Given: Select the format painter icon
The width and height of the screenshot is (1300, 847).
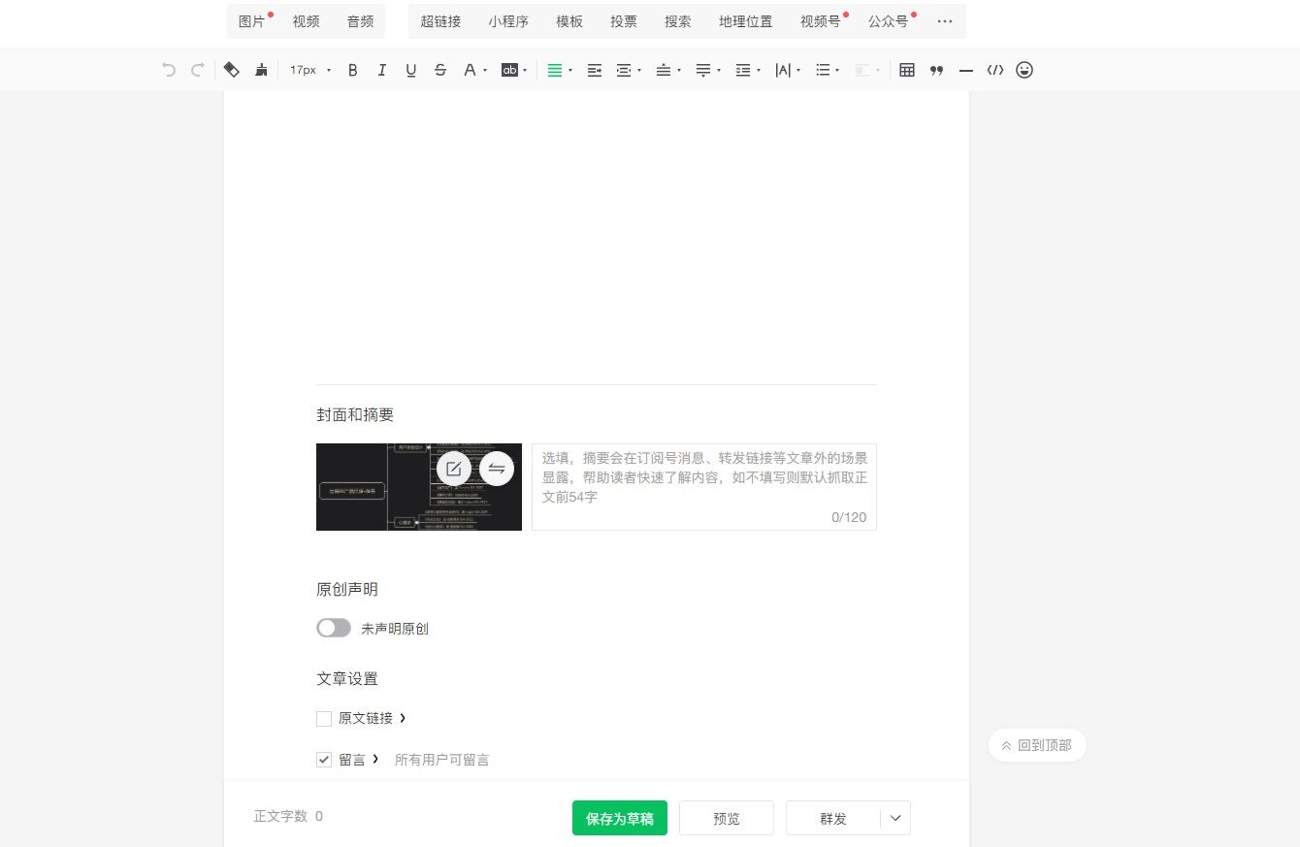Looking at the screenshot, I should point(231,70).
